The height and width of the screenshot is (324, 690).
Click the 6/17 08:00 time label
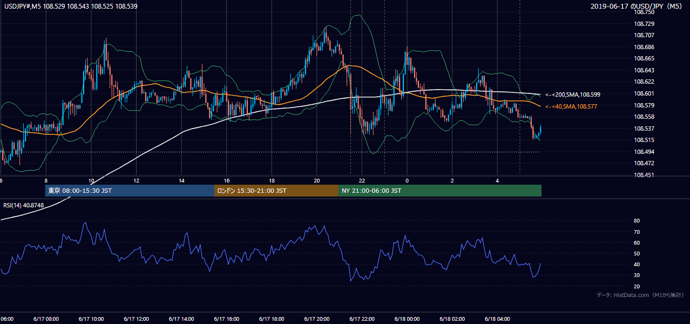[x=45, y=319]
